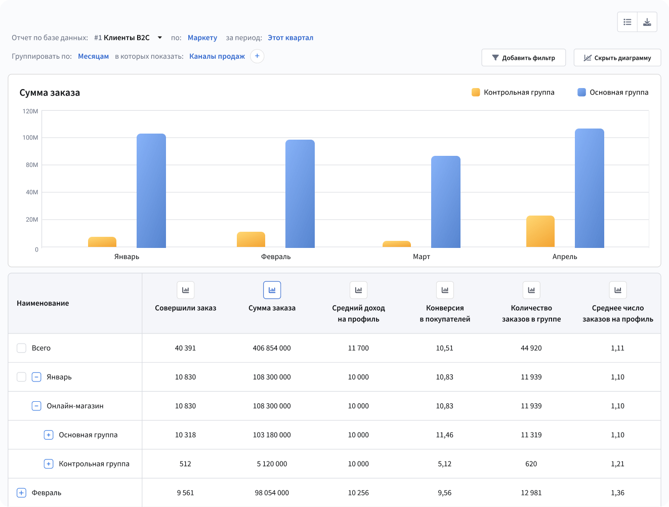Click the Этот квартал period link

tap(290, 37)
